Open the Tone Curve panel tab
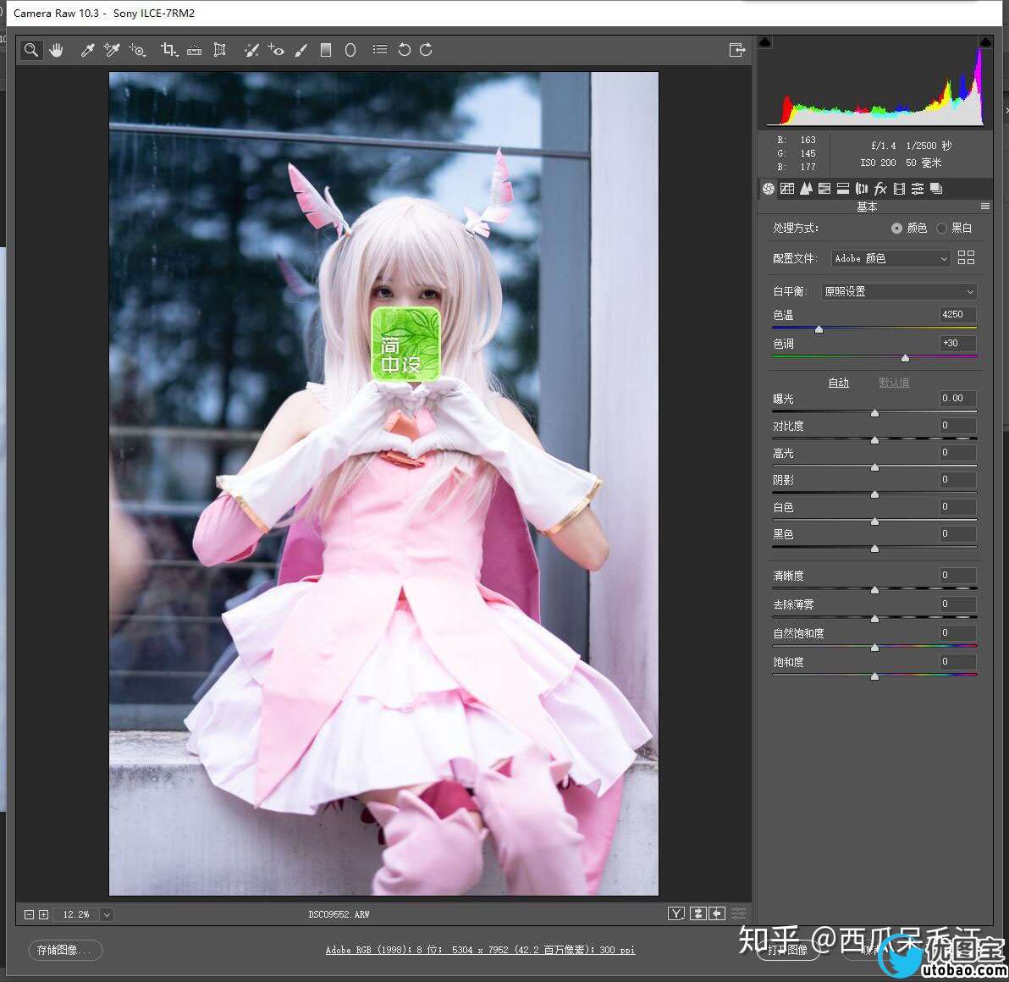Image resolution: width=1009 pixels, height=982 pixels. (x=787, y=189)
